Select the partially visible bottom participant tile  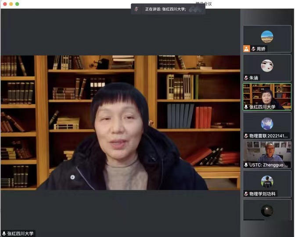coord(267,210)
